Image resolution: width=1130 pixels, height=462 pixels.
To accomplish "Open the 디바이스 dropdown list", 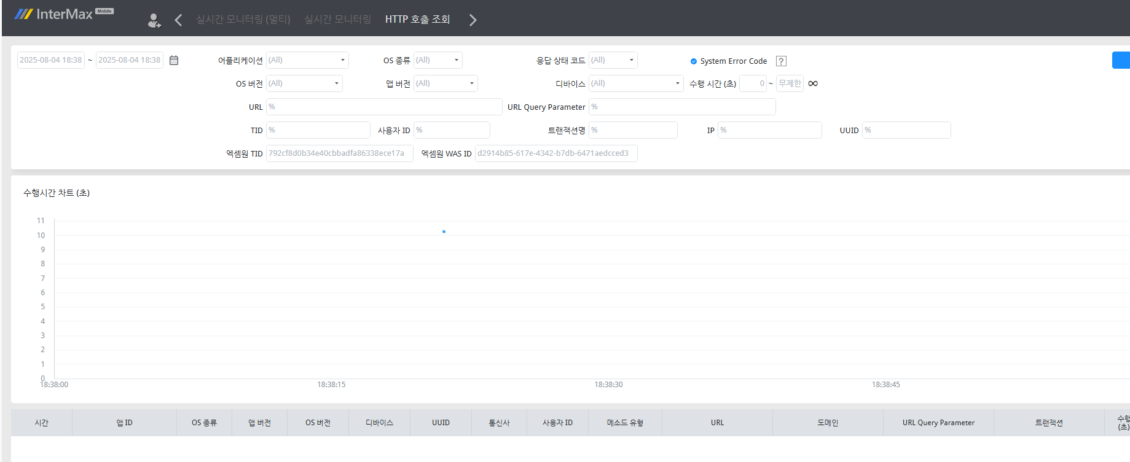I will tap(635, 83).
